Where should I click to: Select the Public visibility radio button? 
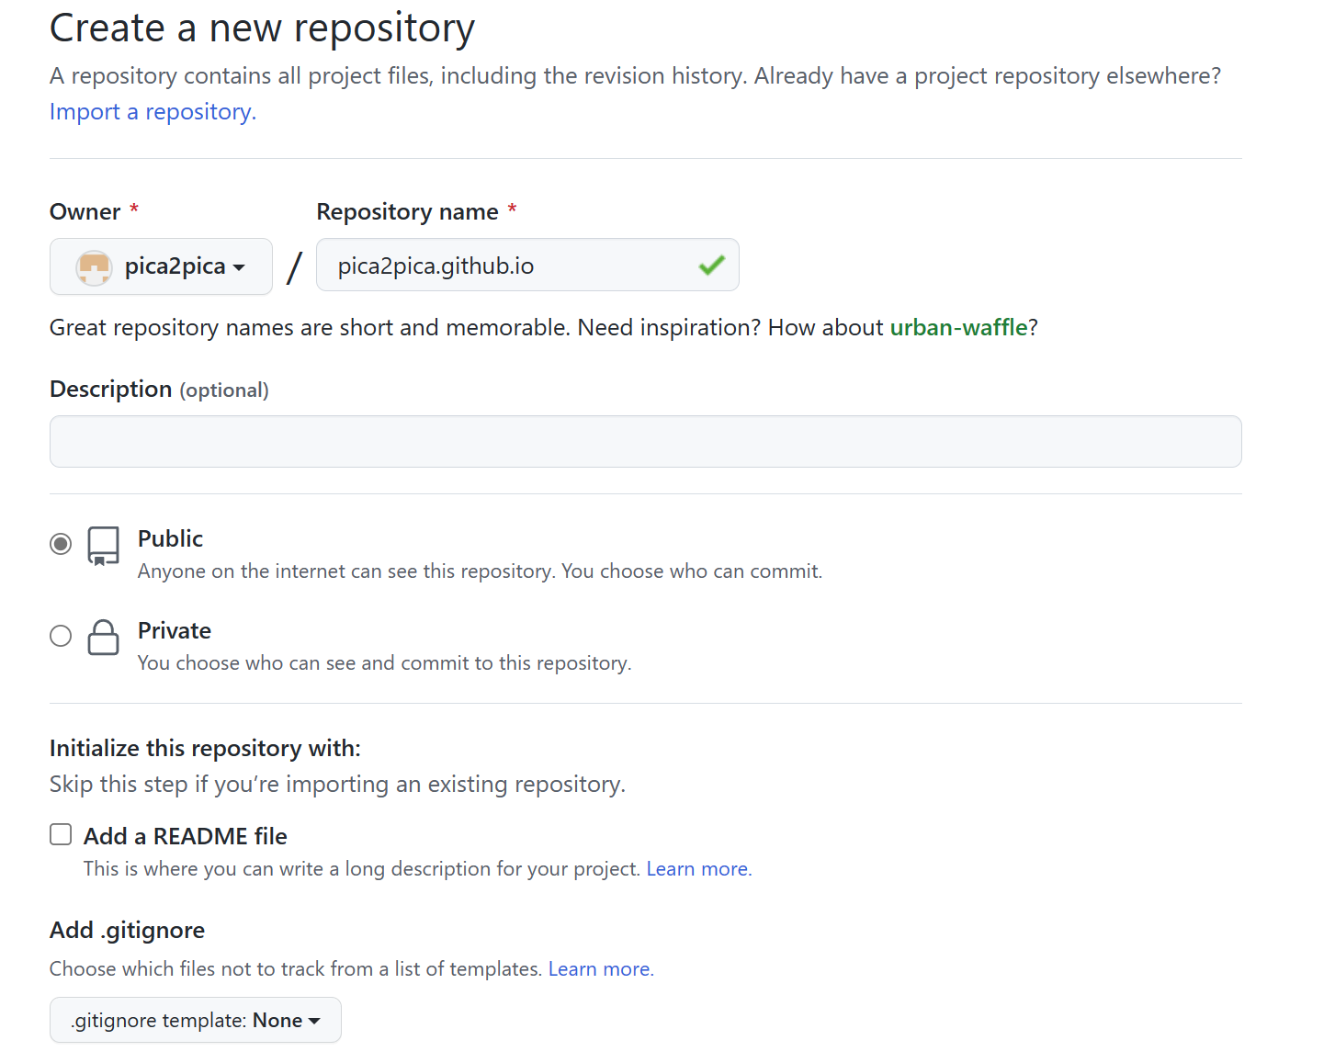click(61, 544)
